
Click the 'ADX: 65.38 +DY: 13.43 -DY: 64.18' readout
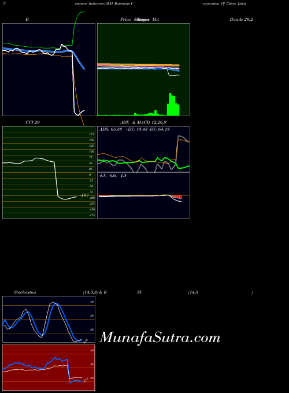pyautogui.click(x=135, y=129)
